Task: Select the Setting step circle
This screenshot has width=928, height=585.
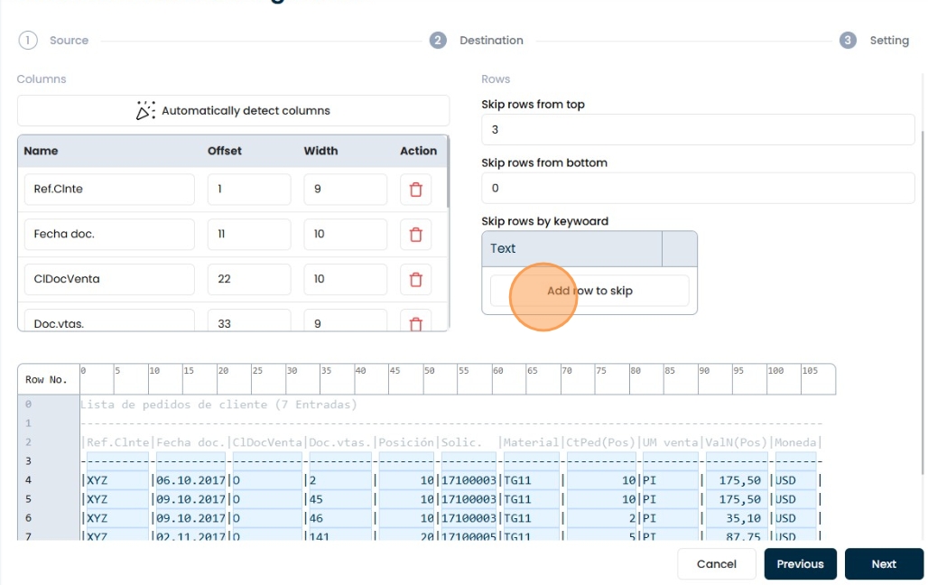Action: pyautogui.click(x=848, y=40)
